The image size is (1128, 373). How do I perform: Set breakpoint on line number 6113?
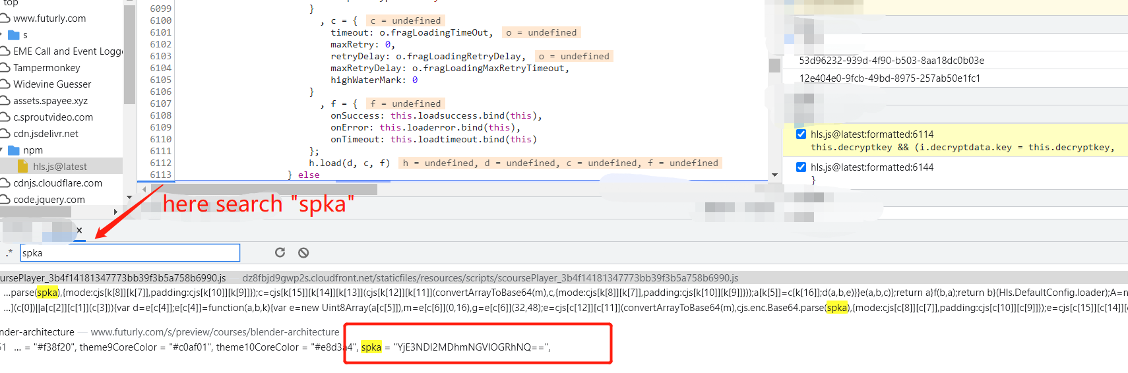point(160,175)
